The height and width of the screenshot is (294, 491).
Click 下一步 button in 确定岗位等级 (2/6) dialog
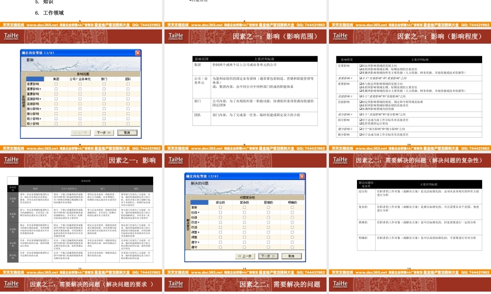tap(269, 256)
